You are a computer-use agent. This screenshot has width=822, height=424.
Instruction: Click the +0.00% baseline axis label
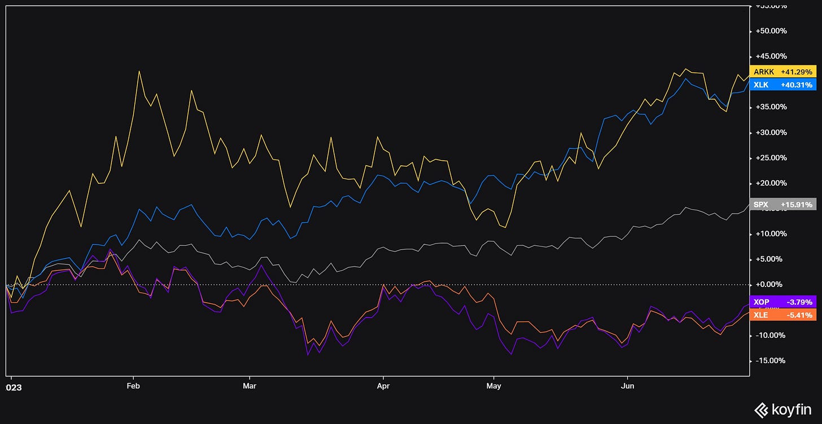click(768, 285)
